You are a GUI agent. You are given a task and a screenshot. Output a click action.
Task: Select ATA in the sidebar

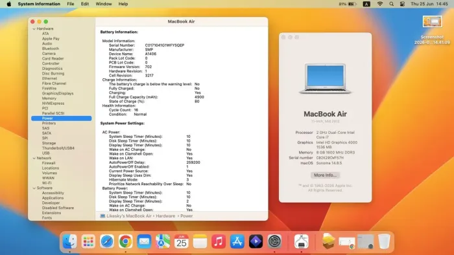click(45, 34)
